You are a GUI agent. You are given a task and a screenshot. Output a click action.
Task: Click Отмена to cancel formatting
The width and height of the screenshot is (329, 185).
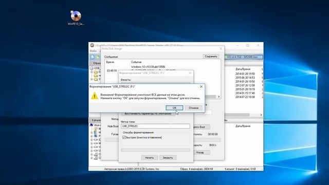point(193,108)
